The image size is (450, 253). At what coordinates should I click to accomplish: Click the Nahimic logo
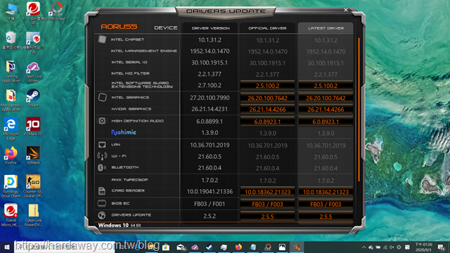click(x=124, y=132)
